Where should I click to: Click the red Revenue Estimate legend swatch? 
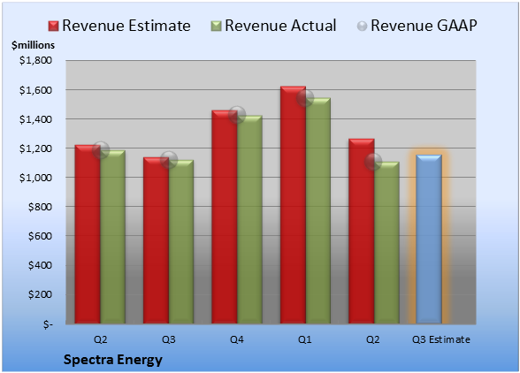[53, 27]
